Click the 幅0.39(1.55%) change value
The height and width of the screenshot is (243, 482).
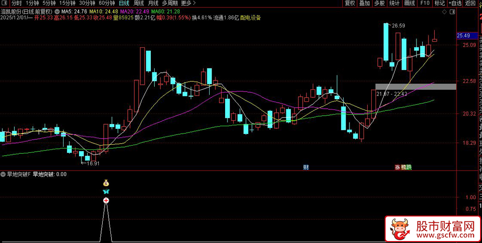[x=174, y=17]
